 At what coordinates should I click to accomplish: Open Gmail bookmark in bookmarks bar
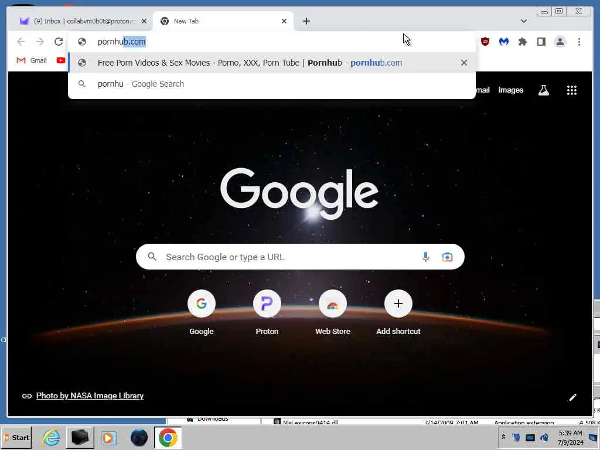click(32, 60)
